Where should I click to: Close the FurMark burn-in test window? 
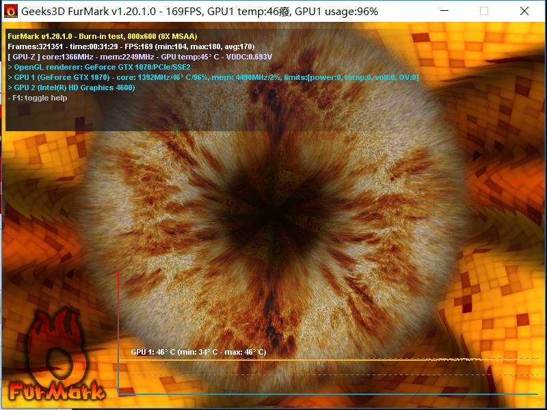pyautogui.click(x=524, y=11)
